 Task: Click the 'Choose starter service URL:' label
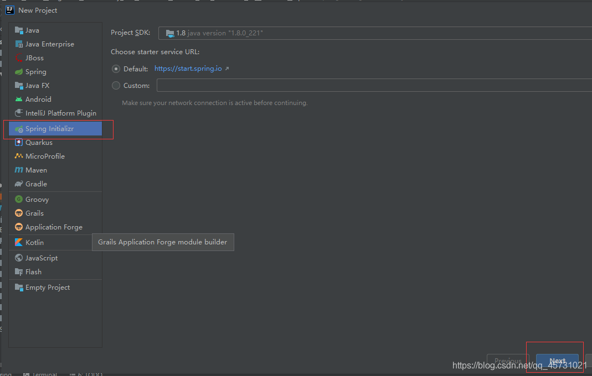tap(155, 52)
